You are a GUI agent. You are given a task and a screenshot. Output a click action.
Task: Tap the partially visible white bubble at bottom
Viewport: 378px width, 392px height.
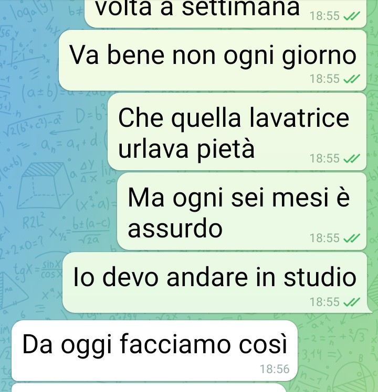pos(149,388)
